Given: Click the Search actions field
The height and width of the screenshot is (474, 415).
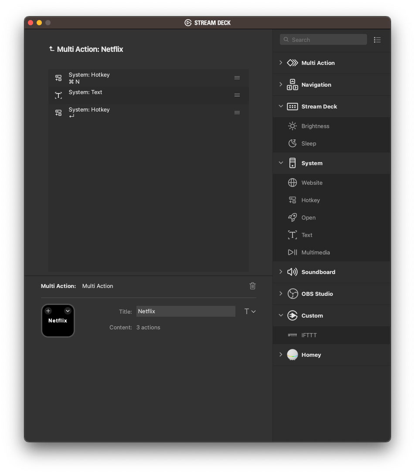Looking at the screenshot, I should click(x=323, y=40).
